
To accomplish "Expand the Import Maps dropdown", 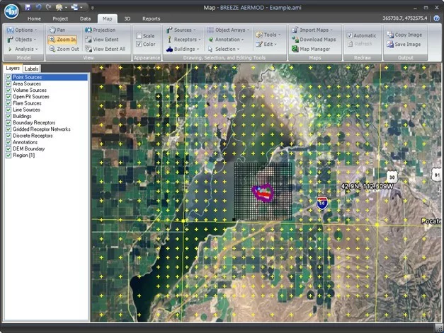I will tap(316, 30).
